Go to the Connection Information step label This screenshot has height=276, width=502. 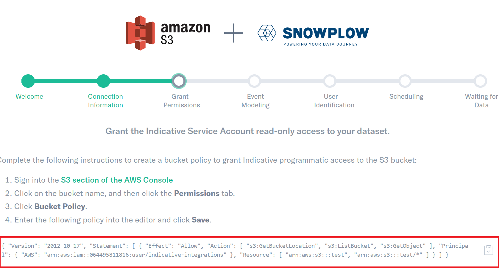coord(105,101)
